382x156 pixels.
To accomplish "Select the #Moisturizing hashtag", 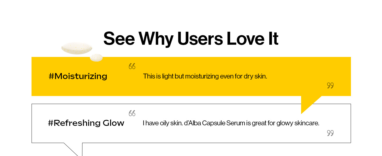I will (x=78, y=76).
